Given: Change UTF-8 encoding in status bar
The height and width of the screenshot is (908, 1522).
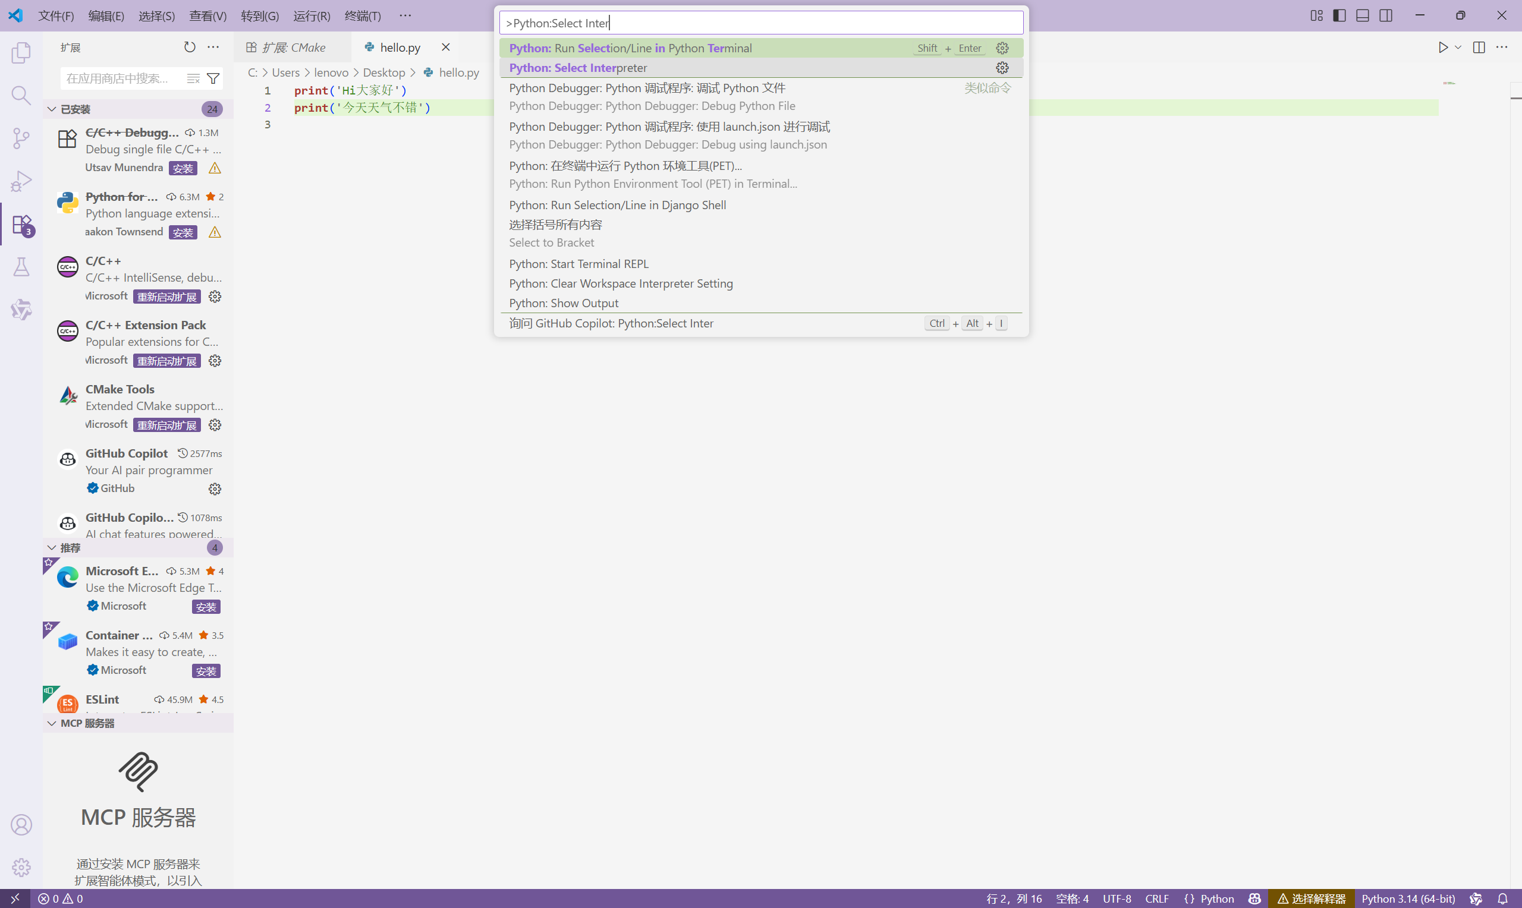Looking at the screenshot, I should [1117, 898].
